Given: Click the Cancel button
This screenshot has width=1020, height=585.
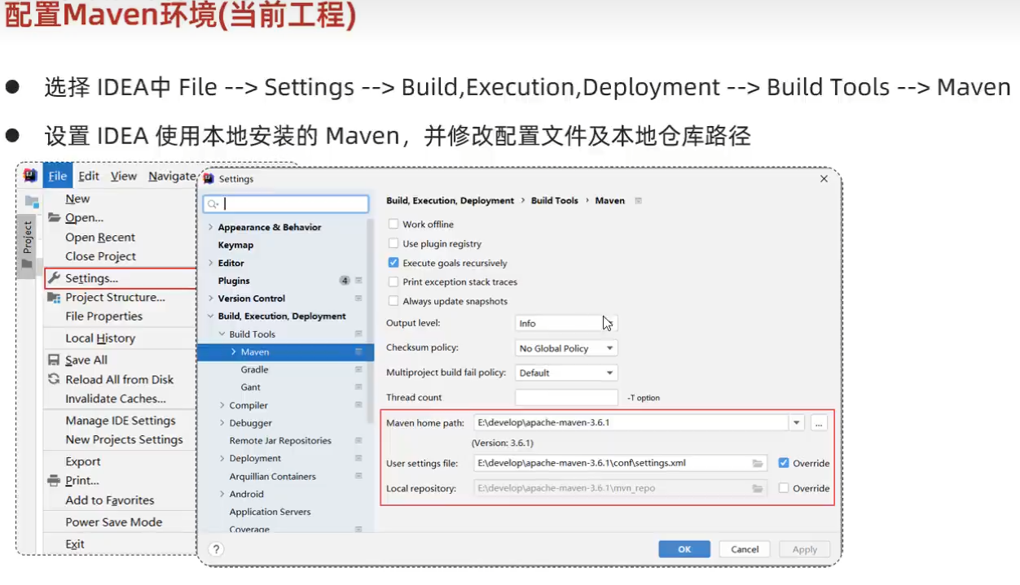Looking at the screenshot, I should click(x=745, y=549).
